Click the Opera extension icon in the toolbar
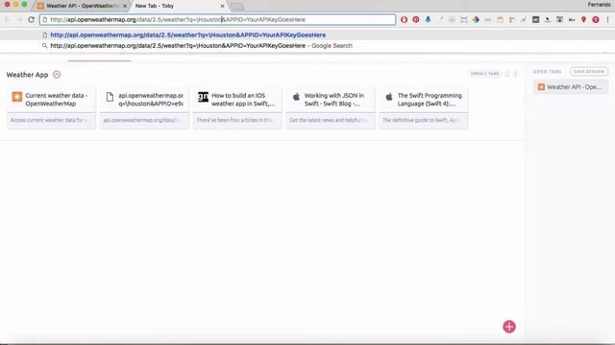Image resolution: width=615 pixels, height=345 pixels. [x=404, y=19]
